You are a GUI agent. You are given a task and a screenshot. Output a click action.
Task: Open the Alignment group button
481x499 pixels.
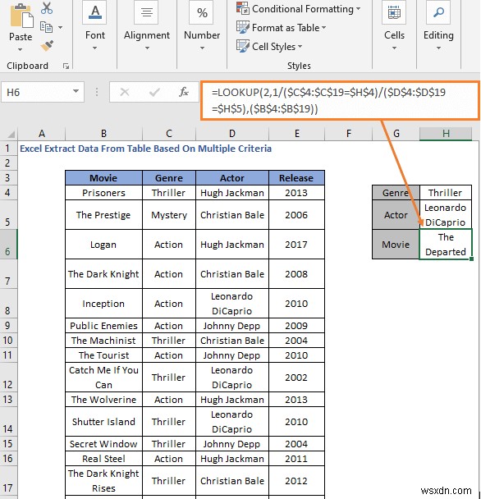(x=147, y=26)
